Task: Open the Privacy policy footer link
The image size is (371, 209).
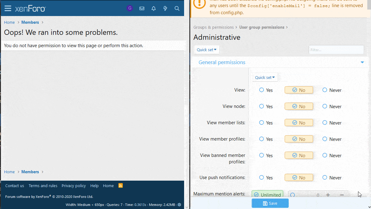Action: (x=74, y=186)
